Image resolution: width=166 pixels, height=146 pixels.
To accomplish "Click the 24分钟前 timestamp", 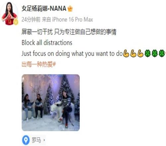I will [31, 20].
